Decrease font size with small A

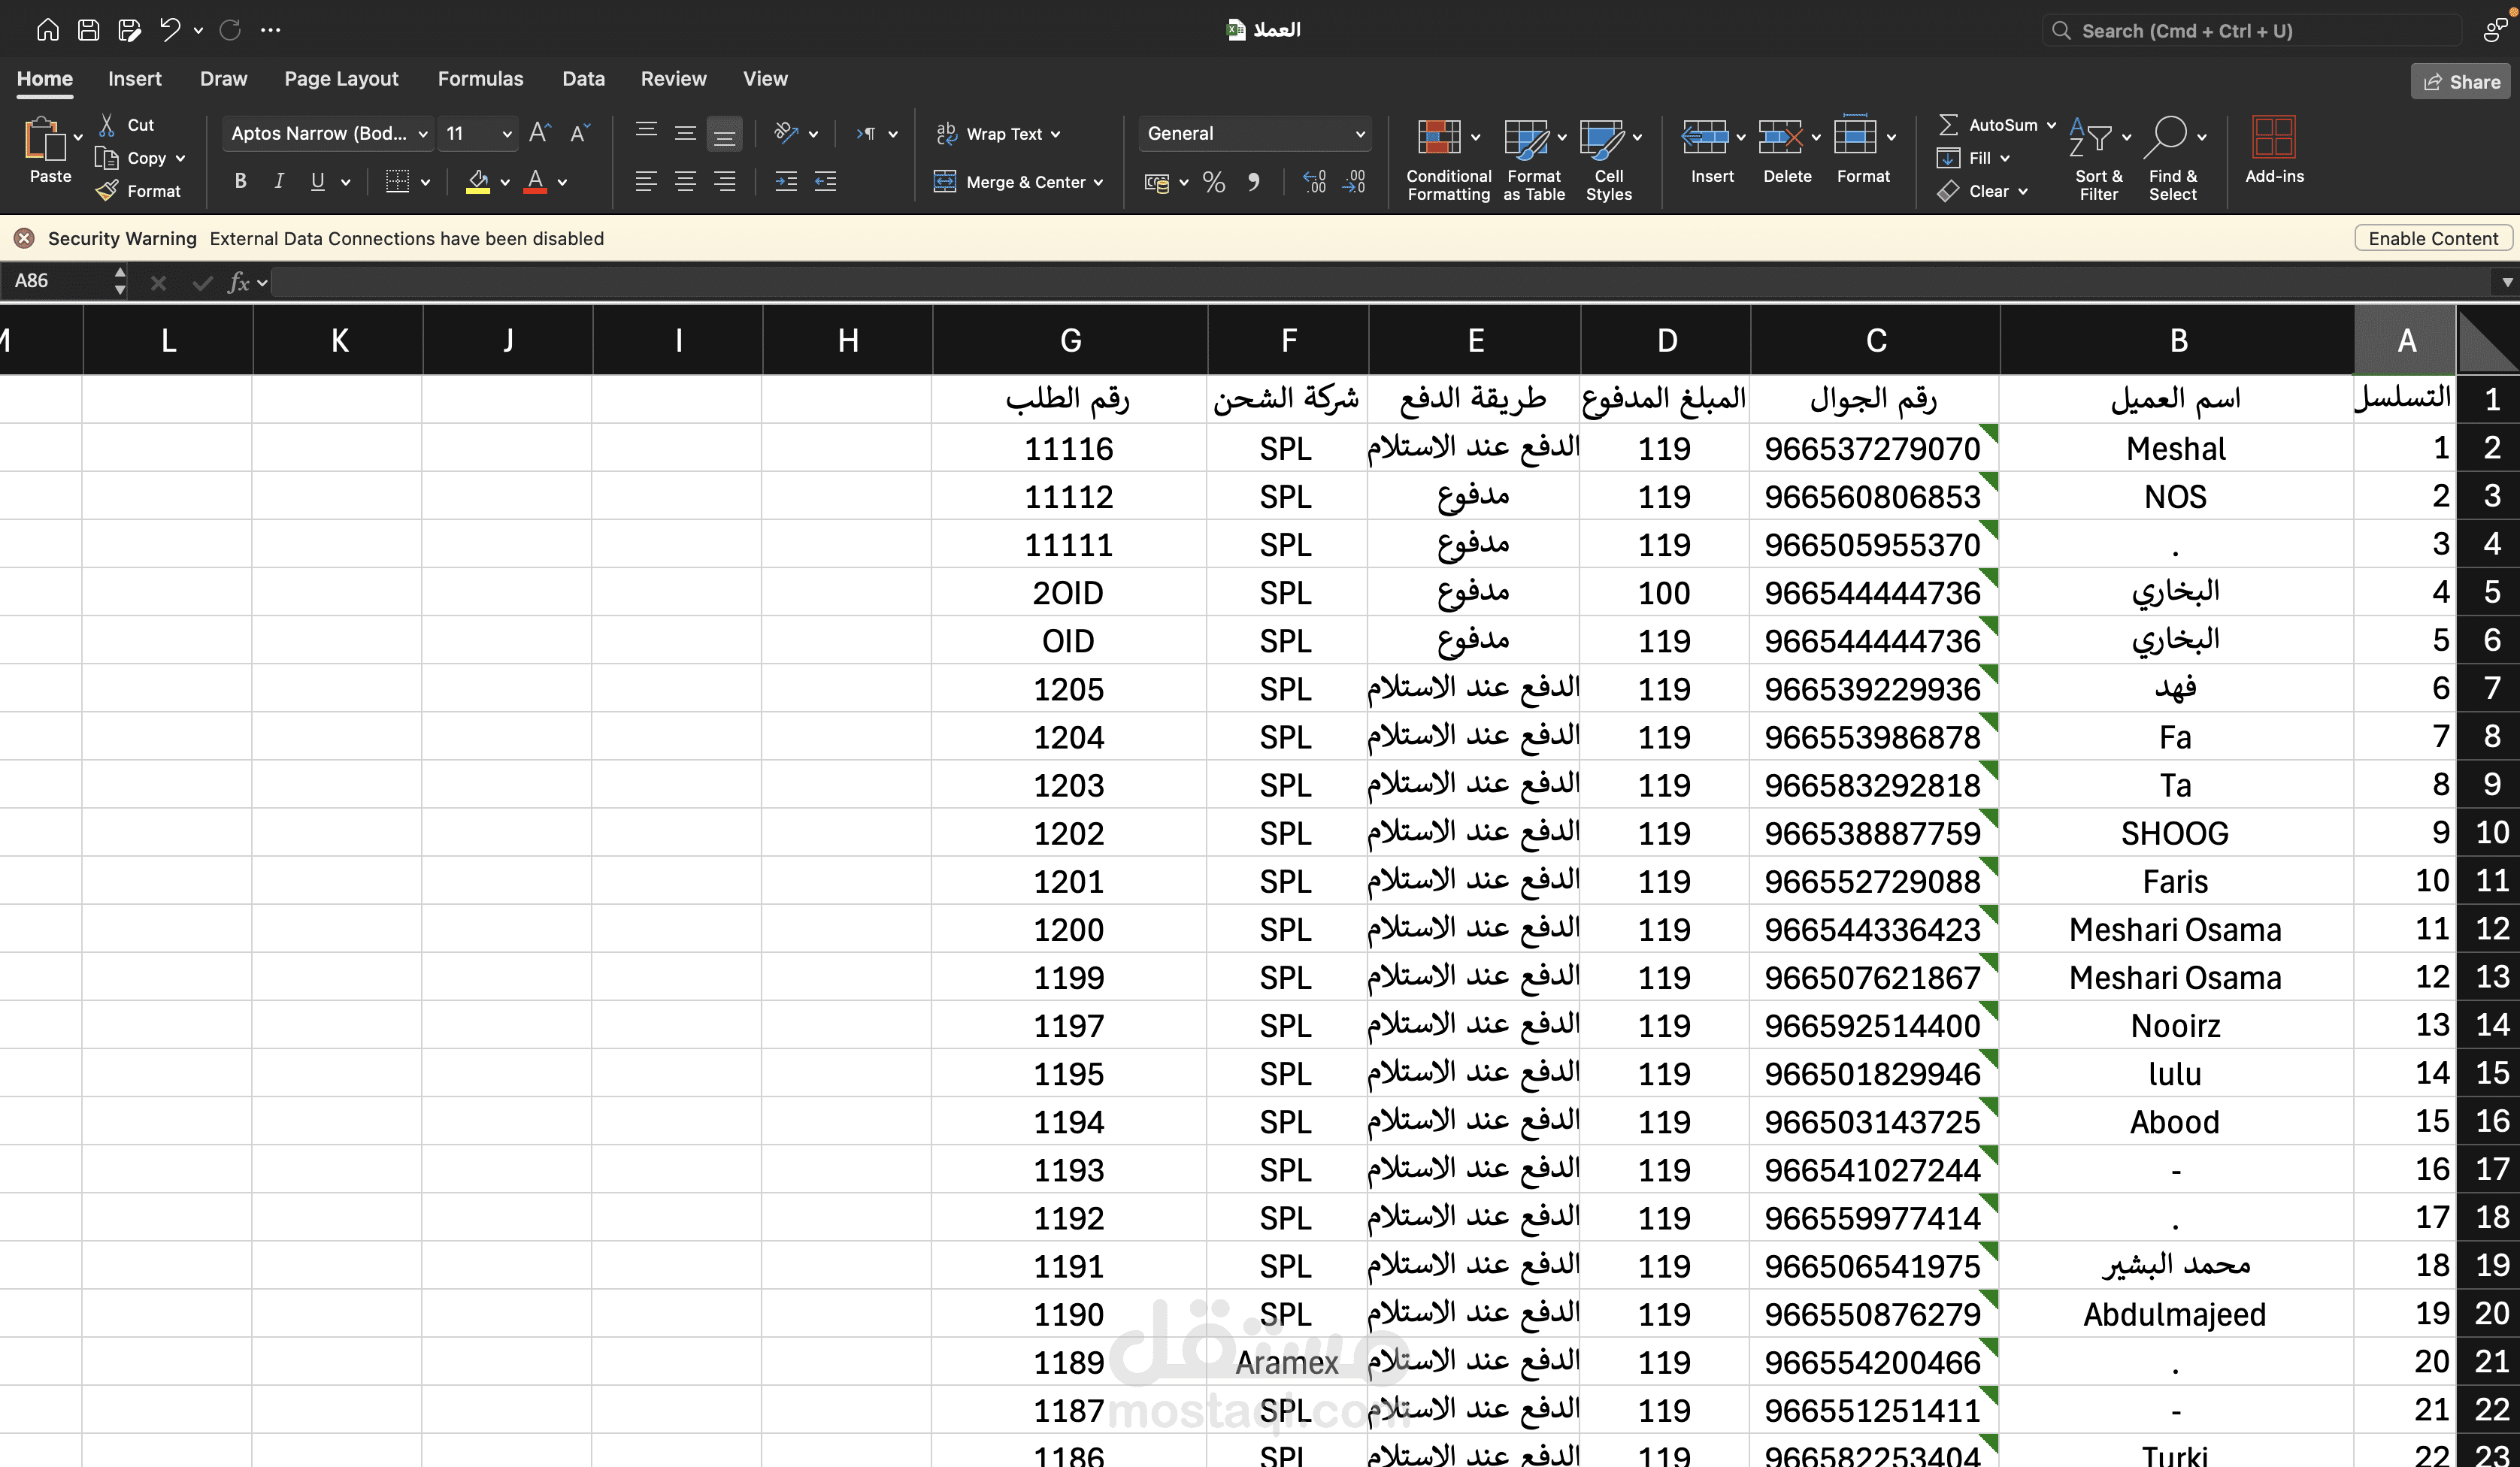tap(579, 133)
